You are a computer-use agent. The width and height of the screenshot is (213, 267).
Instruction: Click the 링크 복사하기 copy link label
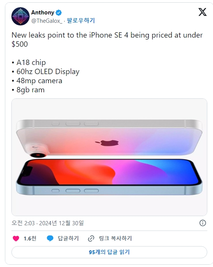115,238
